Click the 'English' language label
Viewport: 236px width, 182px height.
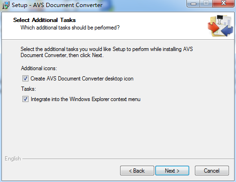[x=13, y=159]
